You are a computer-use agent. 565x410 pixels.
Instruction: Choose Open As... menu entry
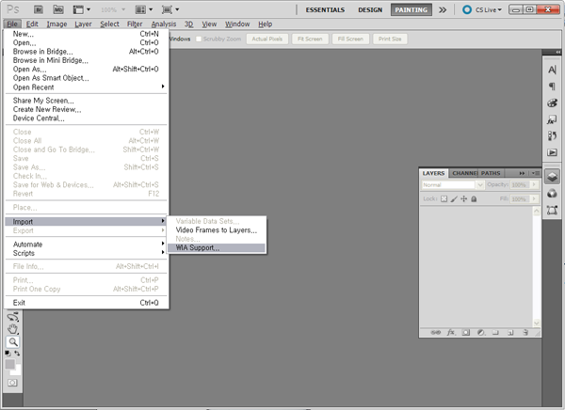pos(86,69)
